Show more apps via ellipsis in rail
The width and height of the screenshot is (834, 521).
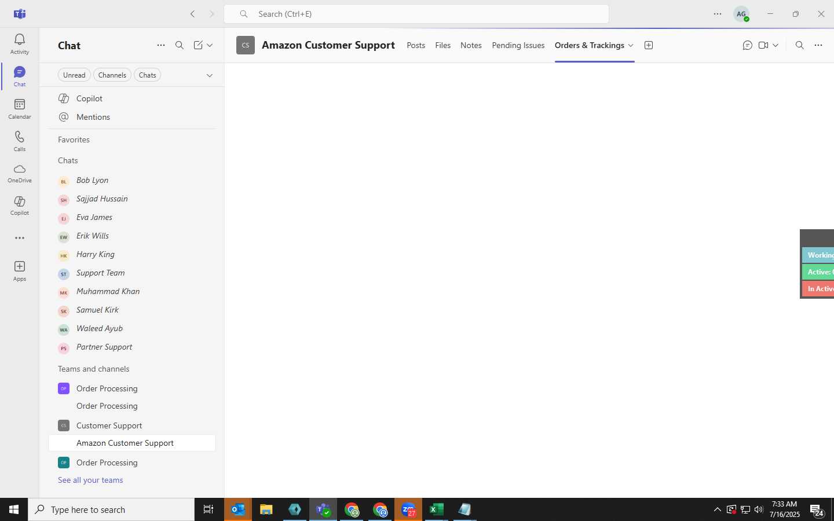(x=19, y=238)
